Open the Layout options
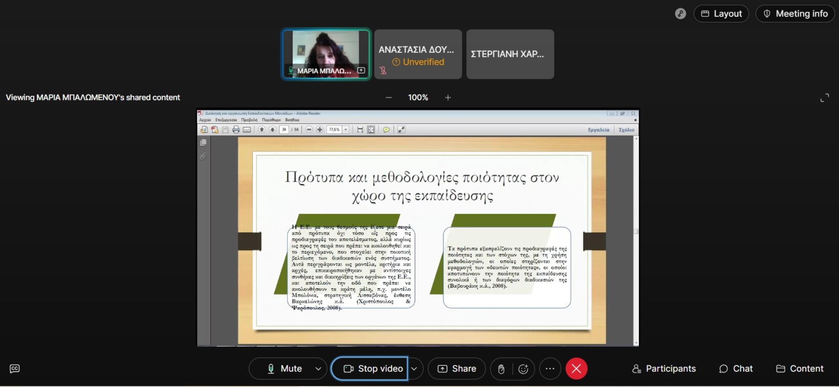Screen dimensions: 839x387 [721, 14]
